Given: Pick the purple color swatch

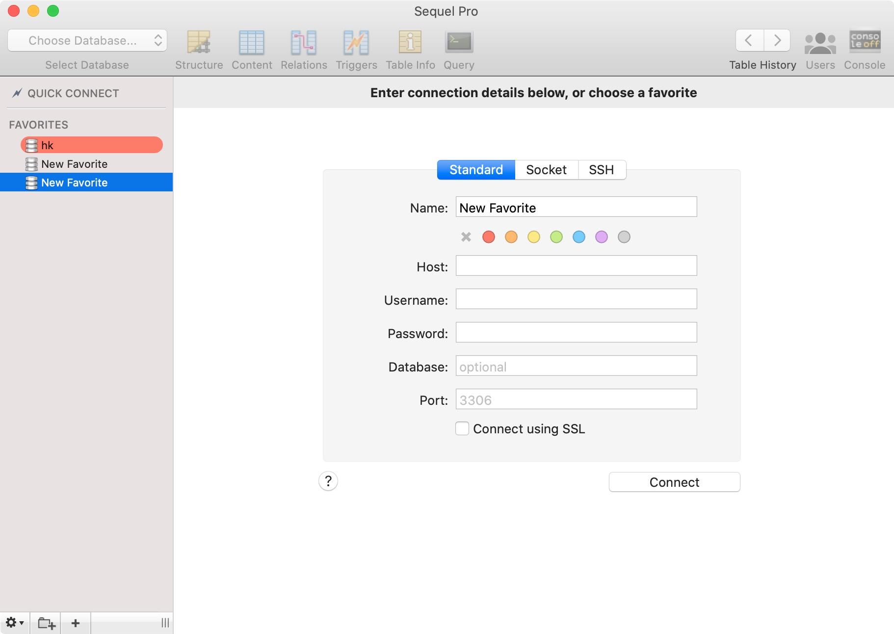Looking at the screenshot, I should click(602, 237).
